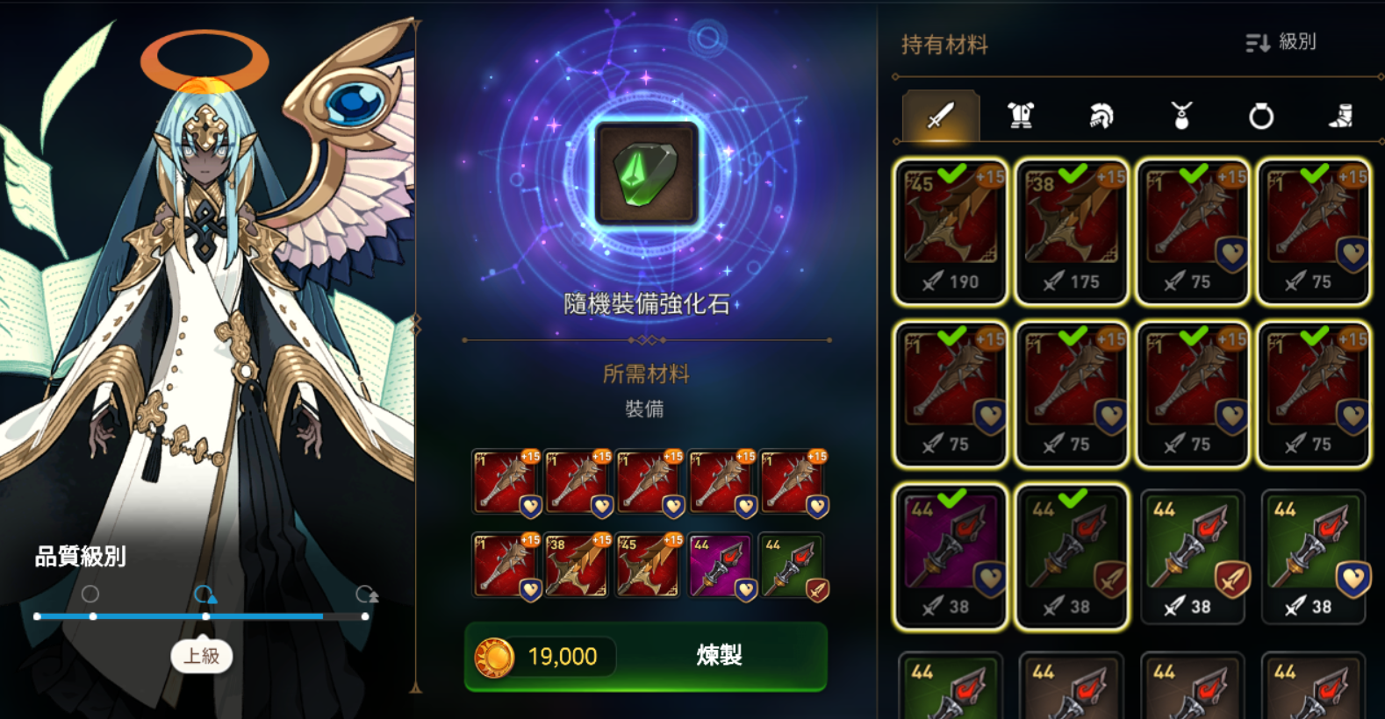Select the necklace category icon

tap(1181, 115)
